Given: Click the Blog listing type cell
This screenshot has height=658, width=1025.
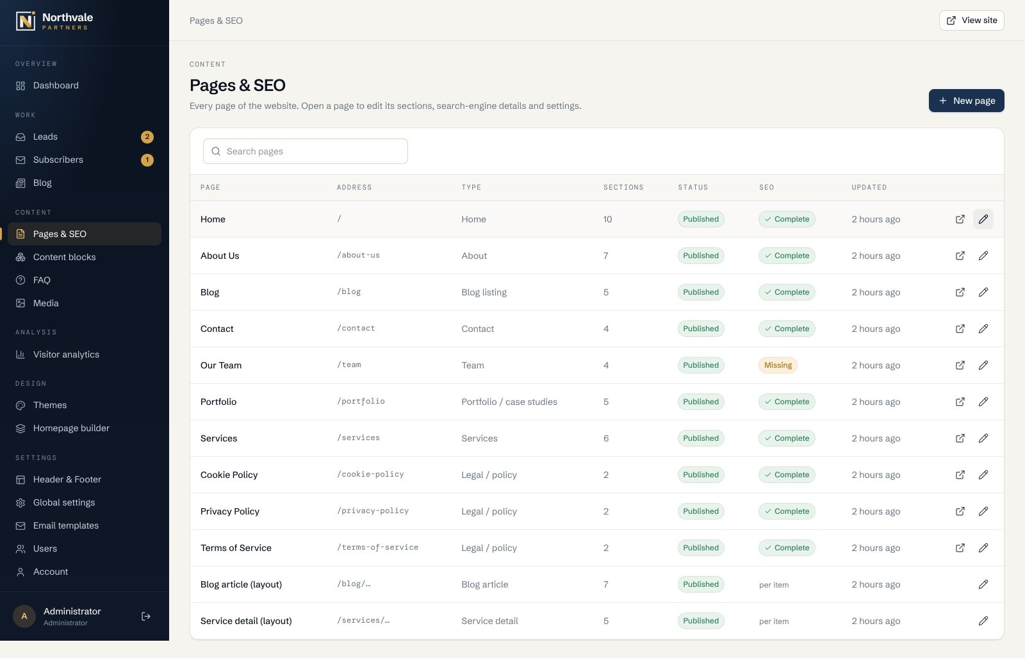Looking at the screenshot, I should tap(484, 292).
